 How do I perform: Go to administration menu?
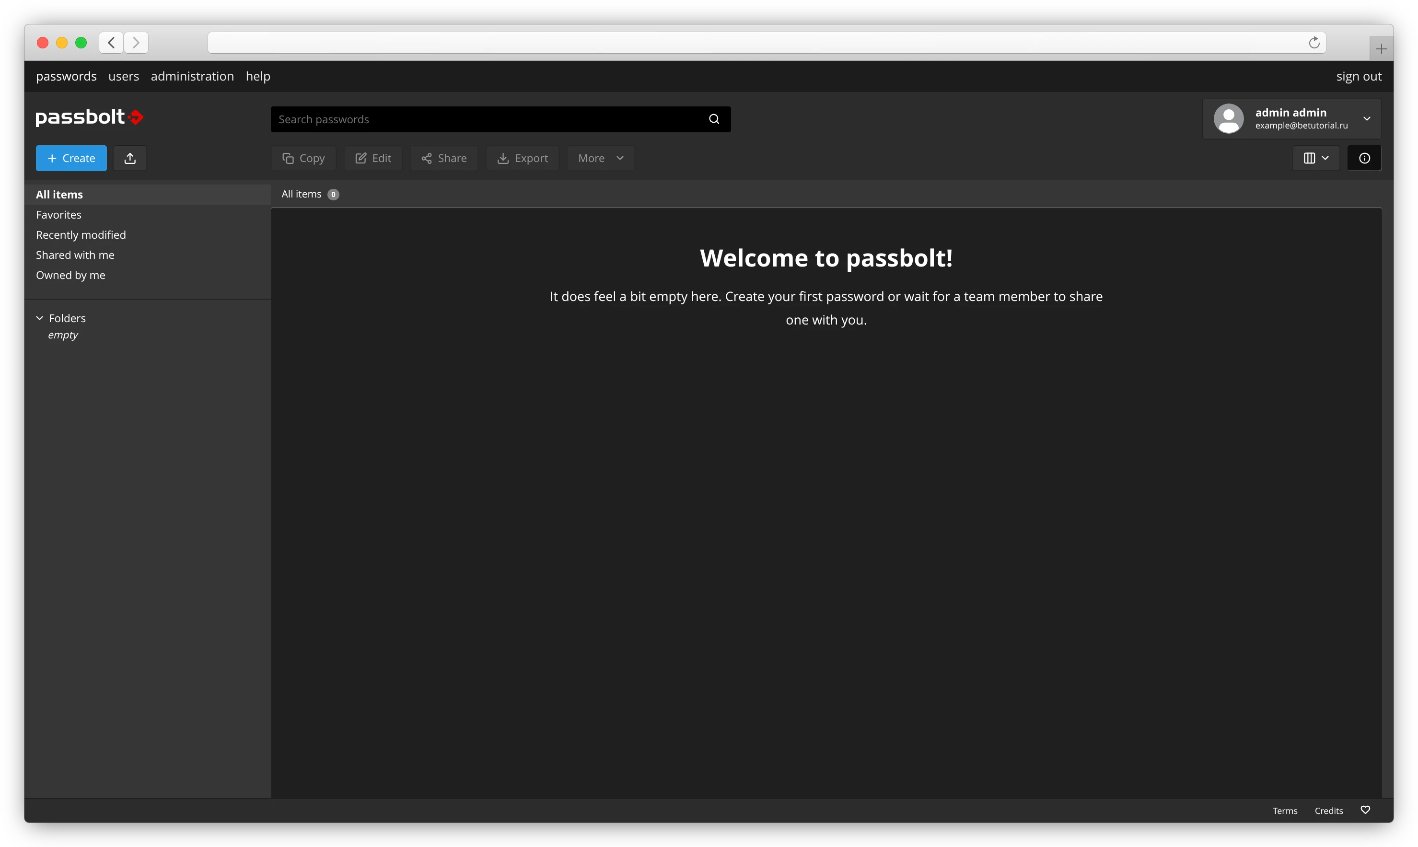click(x=192, y=77)
